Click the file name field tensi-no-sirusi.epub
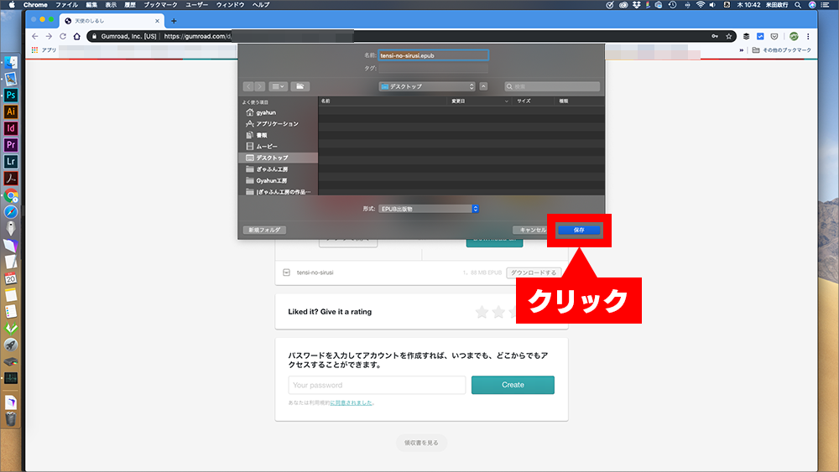 click(x=433, y=55)
